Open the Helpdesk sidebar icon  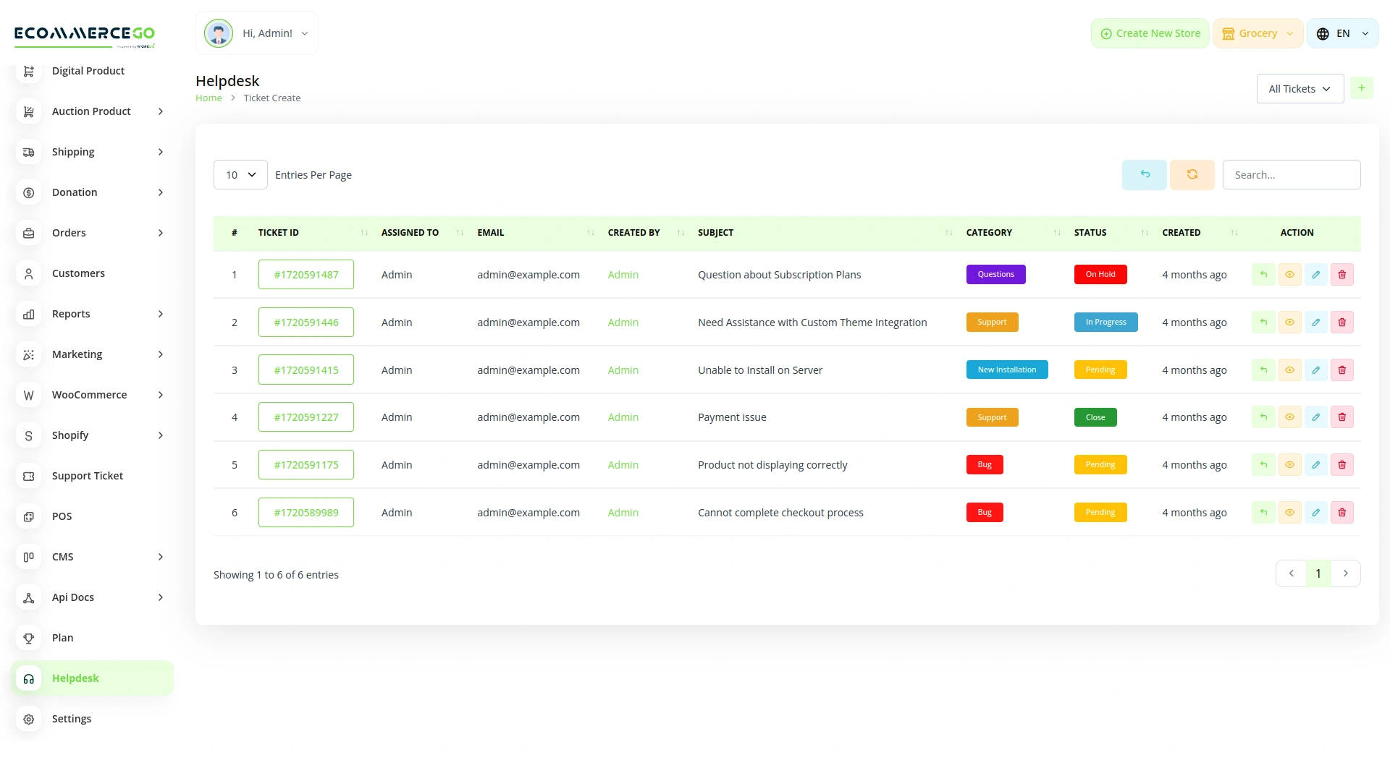[28, 678]
